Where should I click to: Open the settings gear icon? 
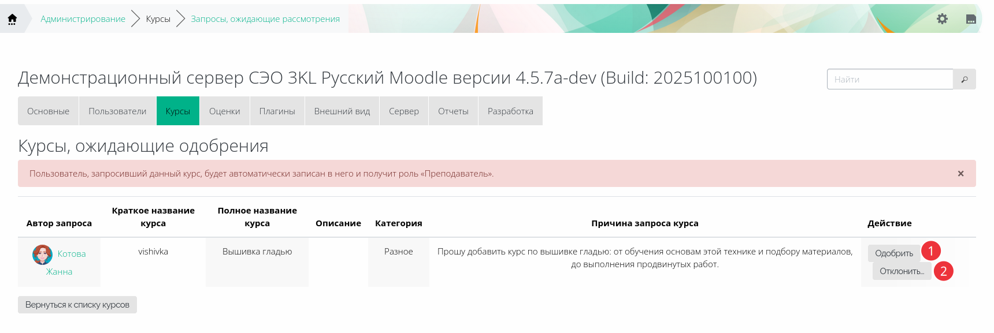click(942, 19)
